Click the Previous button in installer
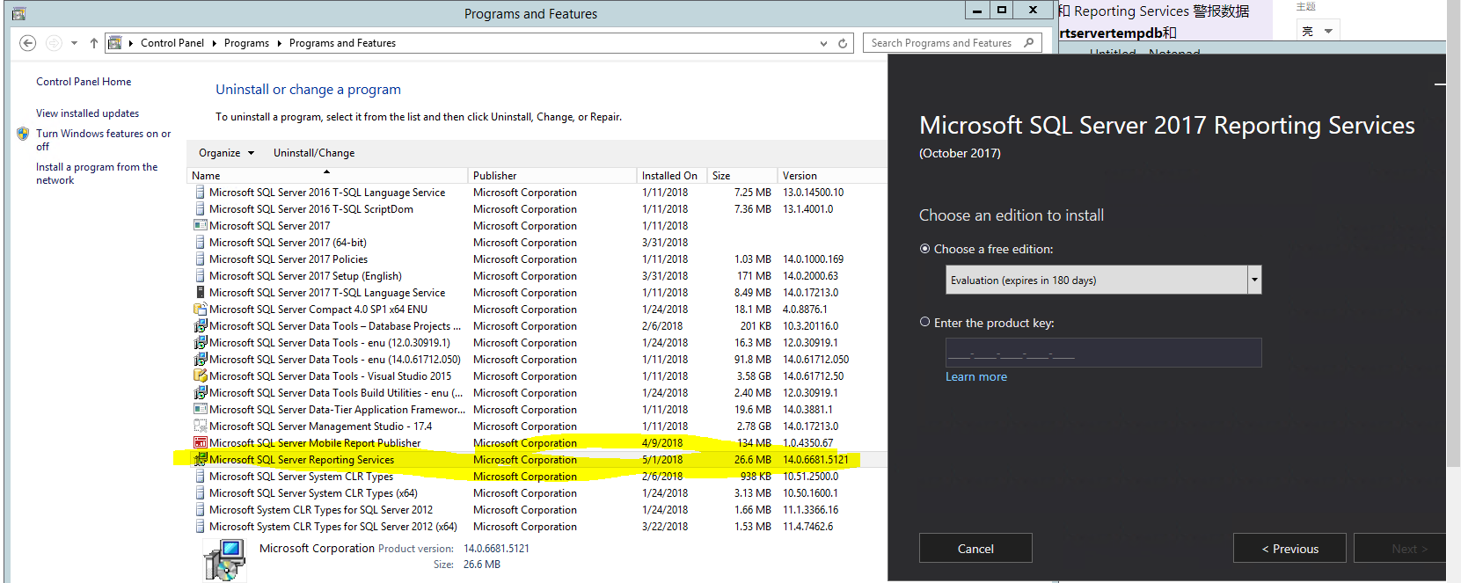Image resolution: width=1461 pixels, height=583 pixels. pos(1289,548)
